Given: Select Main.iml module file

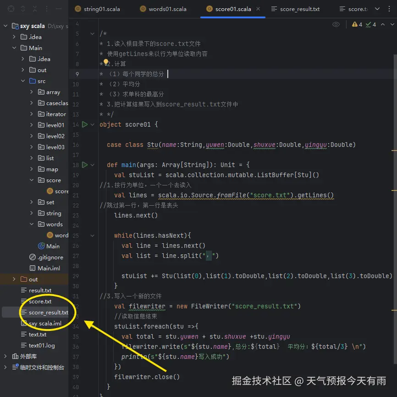Looking at the screenshot, I should 44,268.
